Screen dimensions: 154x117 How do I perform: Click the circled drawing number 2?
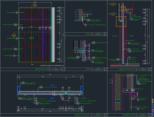click(x=106, y=34)
